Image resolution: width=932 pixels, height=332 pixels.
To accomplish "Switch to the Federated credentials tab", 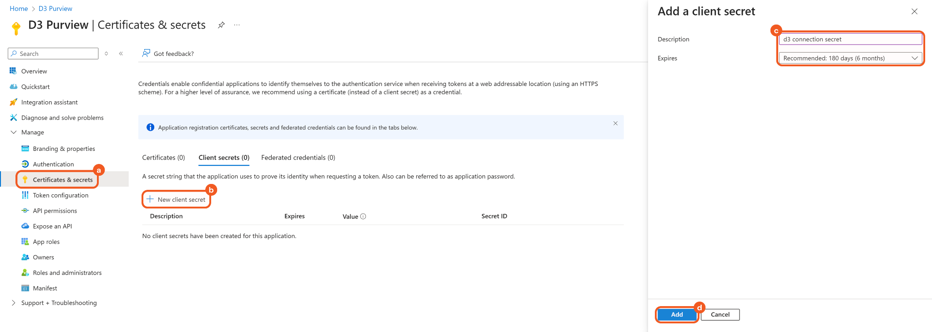I will [298, 158].
